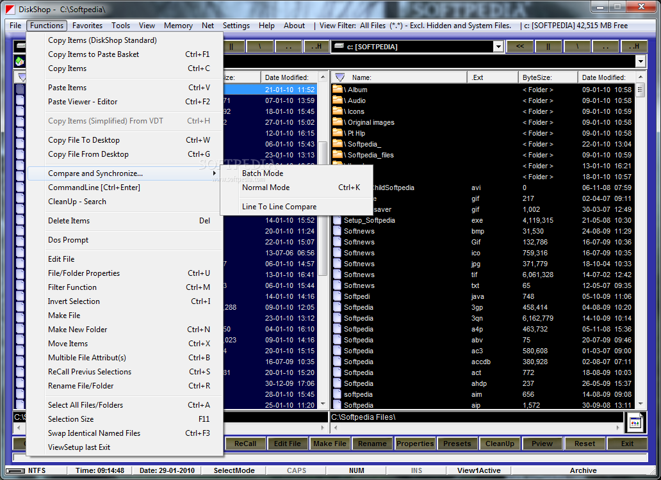
Task: Open the File menu
Action: pyautogui.click(x=15, y=25)
